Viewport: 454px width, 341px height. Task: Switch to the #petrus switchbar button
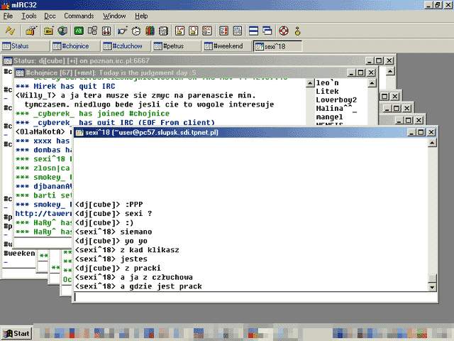177,46
